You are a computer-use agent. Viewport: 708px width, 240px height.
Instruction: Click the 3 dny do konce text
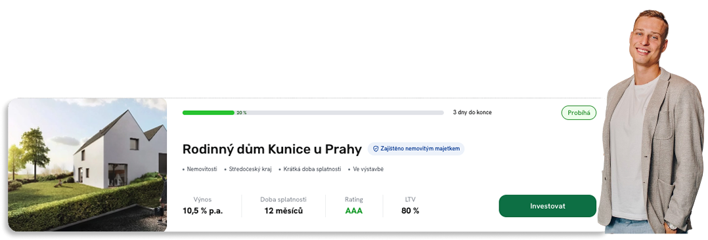[472, 112]
